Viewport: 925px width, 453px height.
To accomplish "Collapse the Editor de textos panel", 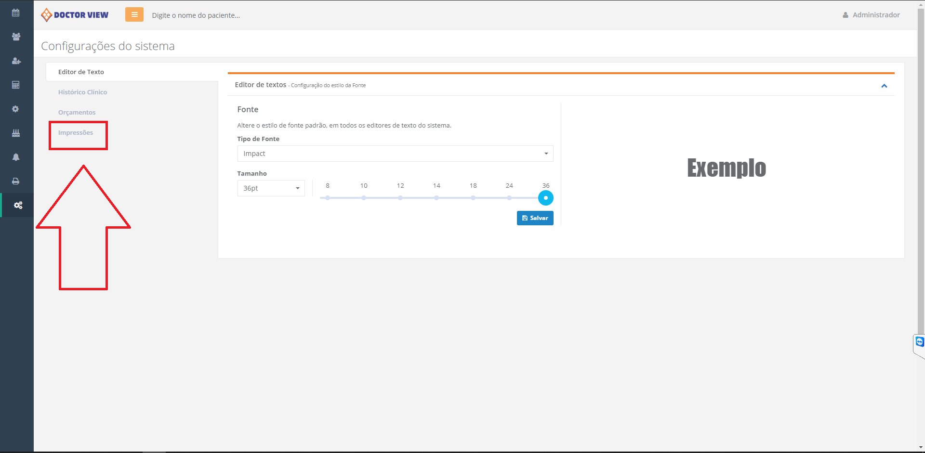I will 884,86.
